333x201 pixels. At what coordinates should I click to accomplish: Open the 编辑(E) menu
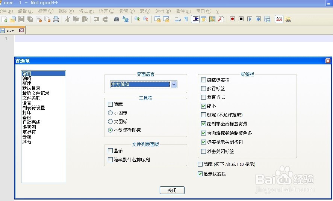pyautogui.click(x=25, y=11)
